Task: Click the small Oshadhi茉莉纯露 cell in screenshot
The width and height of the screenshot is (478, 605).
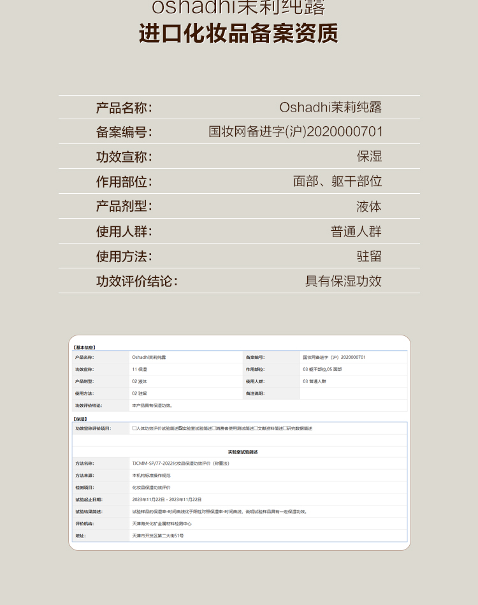Action: (x=149, y=357)
